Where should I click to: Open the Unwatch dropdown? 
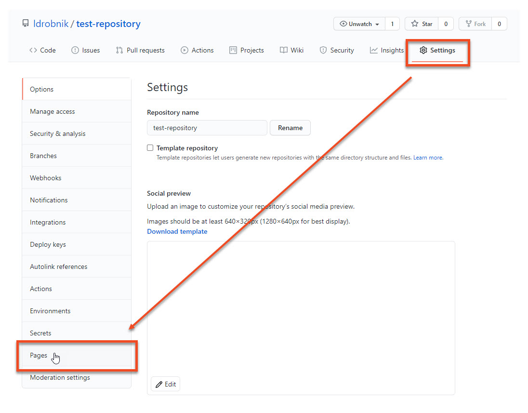[x=359, y=23]
